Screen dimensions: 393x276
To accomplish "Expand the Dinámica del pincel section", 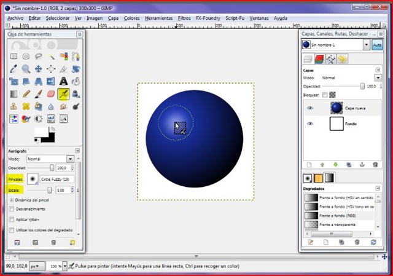I will pyautogui.click(x=12, y=200).
